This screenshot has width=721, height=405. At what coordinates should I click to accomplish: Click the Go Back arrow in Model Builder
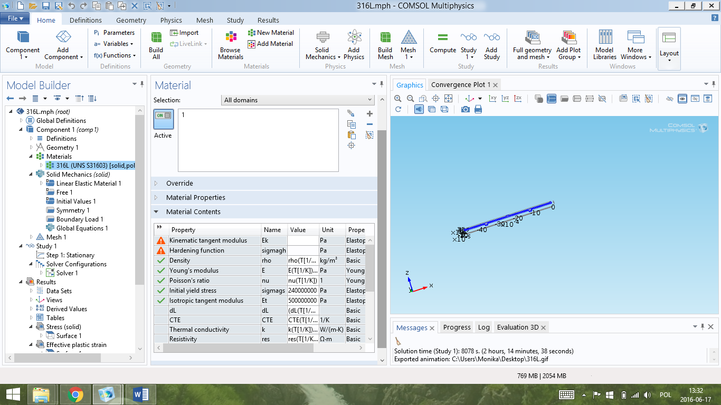tap(10, 99)
